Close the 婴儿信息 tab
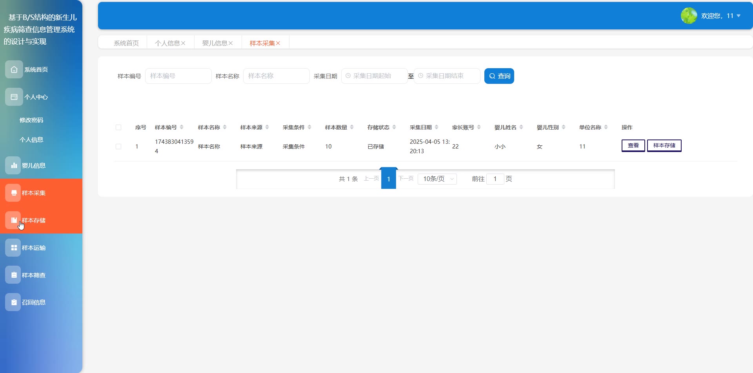 (231, 43)
